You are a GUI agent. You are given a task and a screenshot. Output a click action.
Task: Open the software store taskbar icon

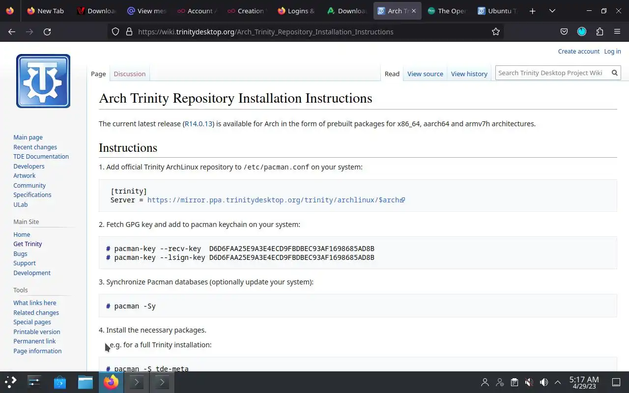[60, 382]
